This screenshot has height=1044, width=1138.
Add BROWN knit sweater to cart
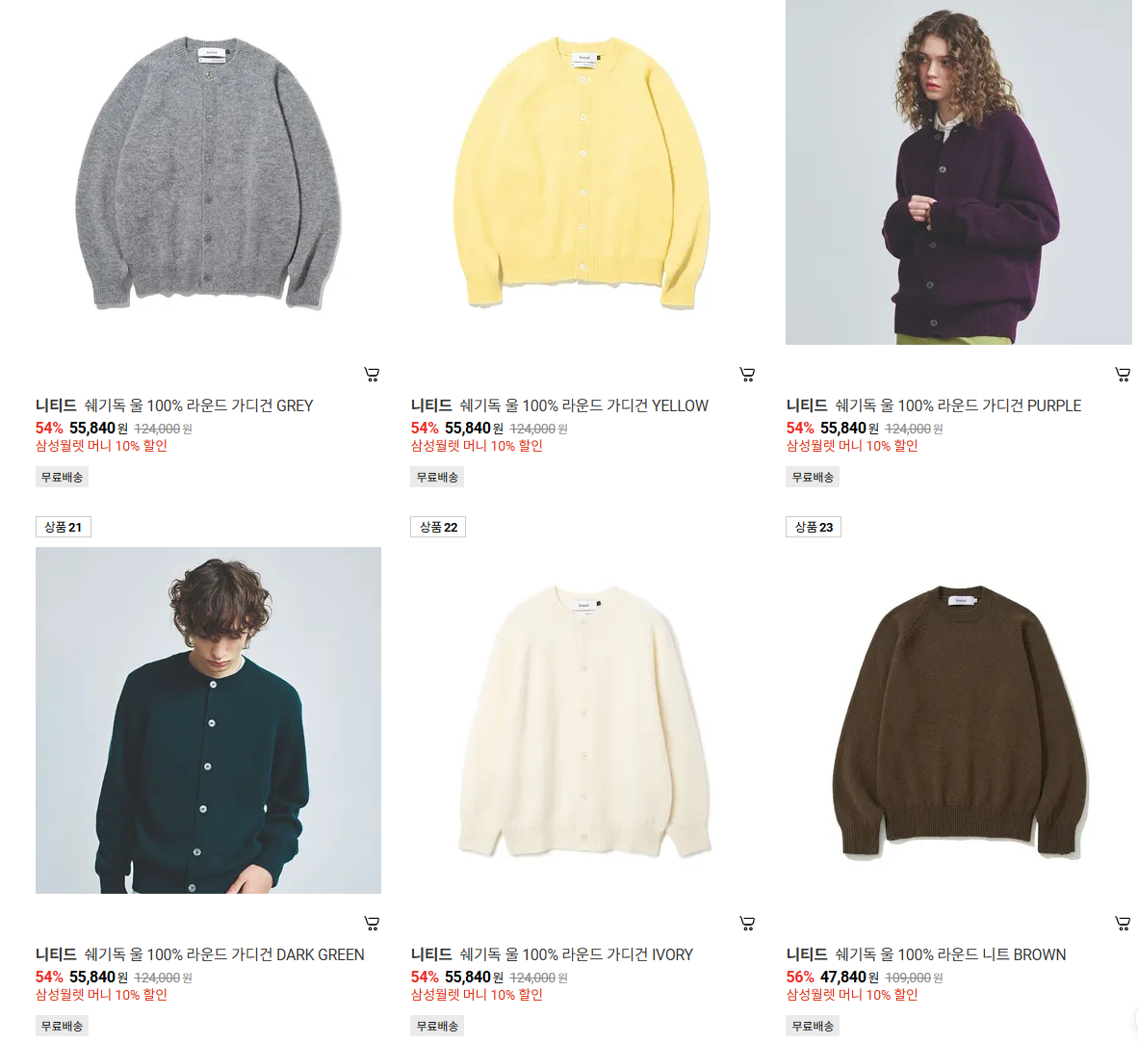pyautogui.click(x=1122, y=924)
